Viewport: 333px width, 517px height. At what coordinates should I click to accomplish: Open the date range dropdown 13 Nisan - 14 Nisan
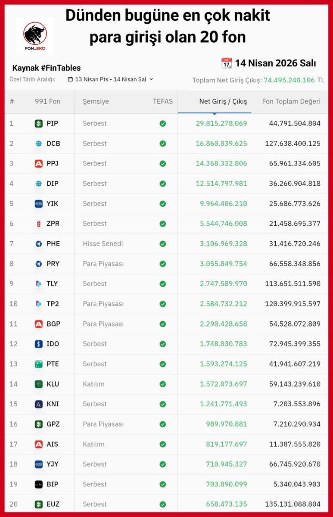[111, 79]
